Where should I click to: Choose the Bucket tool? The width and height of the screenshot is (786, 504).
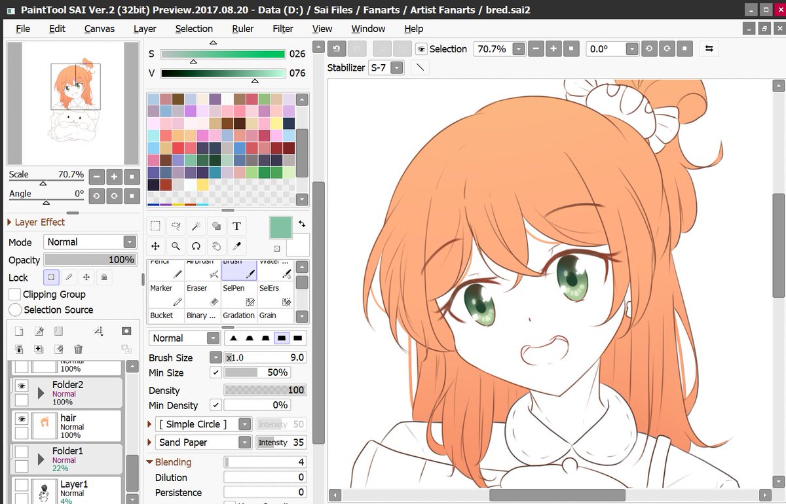pyautogui.click(x=166, y=315)
